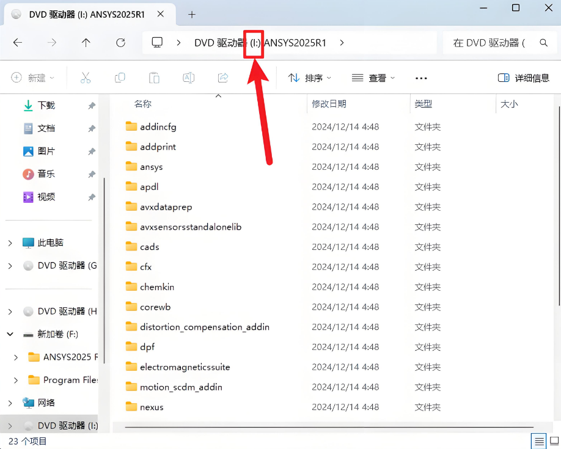
Task: Click the nexus folder icon
Action: click(x=131, y=406)
